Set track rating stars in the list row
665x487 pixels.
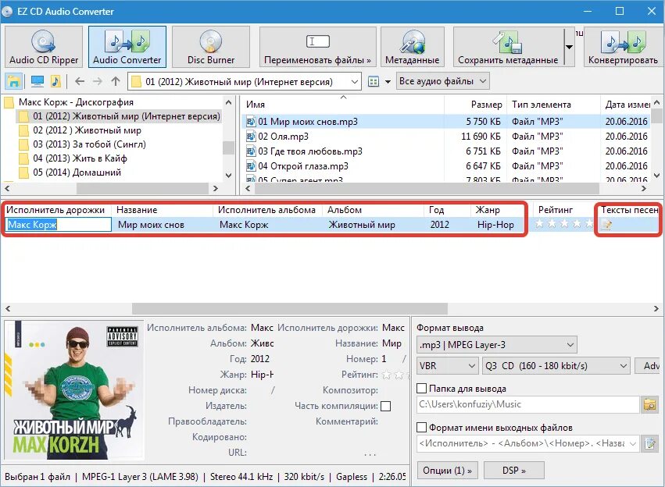(563, 224)
